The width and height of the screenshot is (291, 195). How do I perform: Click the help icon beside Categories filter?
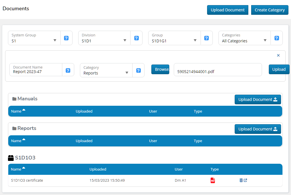tap(276, 38)
